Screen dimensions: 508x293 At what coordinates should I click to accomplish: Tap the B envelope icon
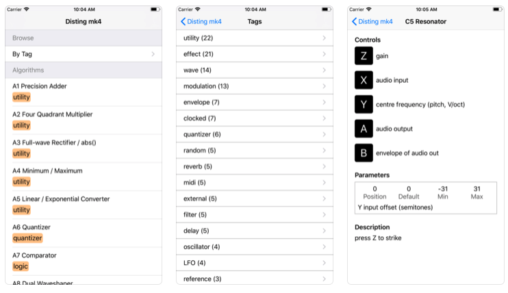coord(364,153)
